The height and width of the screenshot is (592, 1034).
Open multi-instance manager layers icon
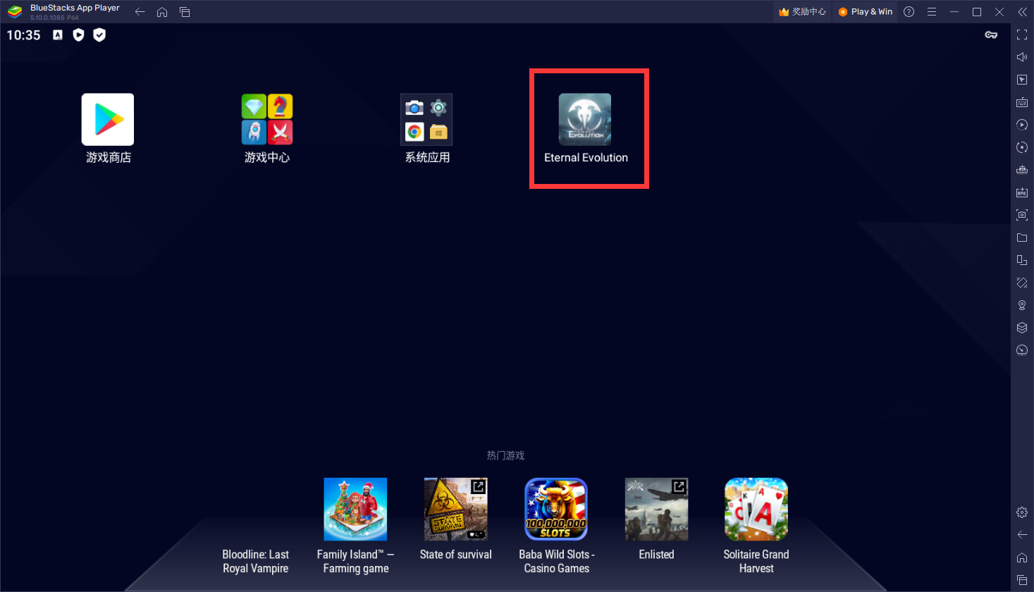[x=1022, y=328]
